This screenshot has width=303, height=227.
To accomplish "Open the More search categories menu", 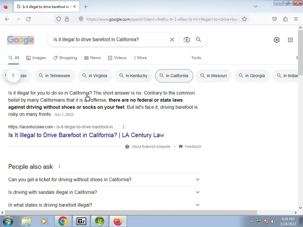I will tap(140, 58).
